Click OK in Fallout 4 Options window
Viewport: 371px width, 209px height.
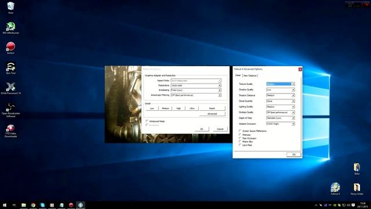(x=202, y=129)
